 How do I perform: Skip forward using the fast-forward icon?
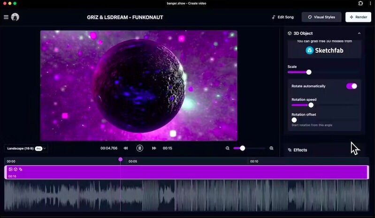pos(154,148)
